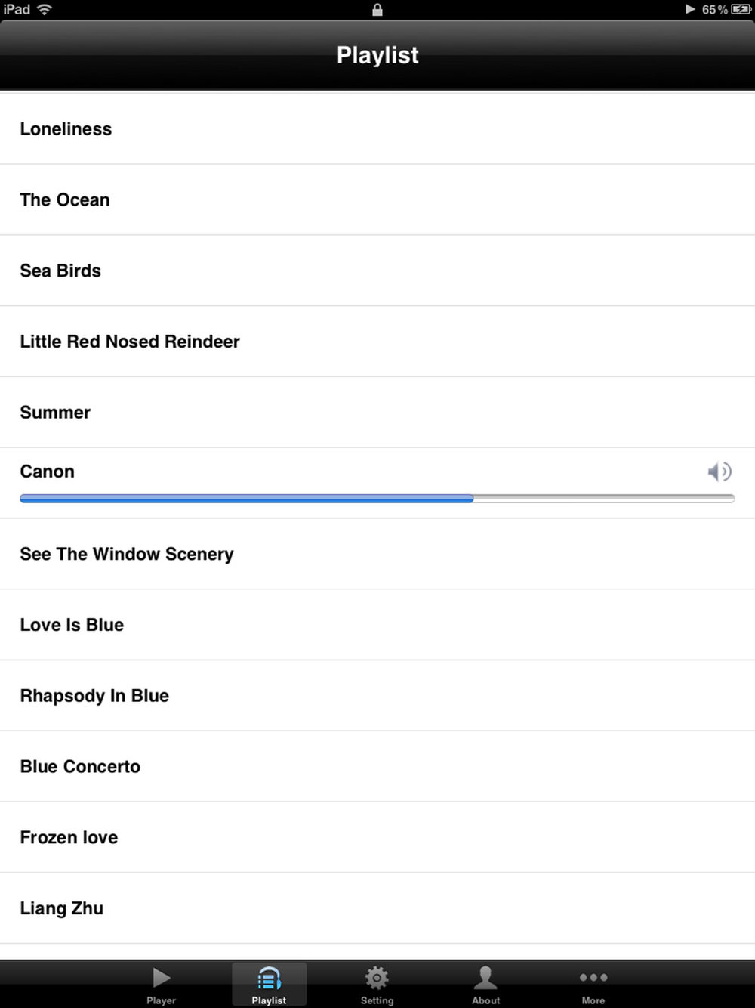Tap the Wi-Fi icon in status bar
This screenshot has height=1008, width=755.
point(45,10)
